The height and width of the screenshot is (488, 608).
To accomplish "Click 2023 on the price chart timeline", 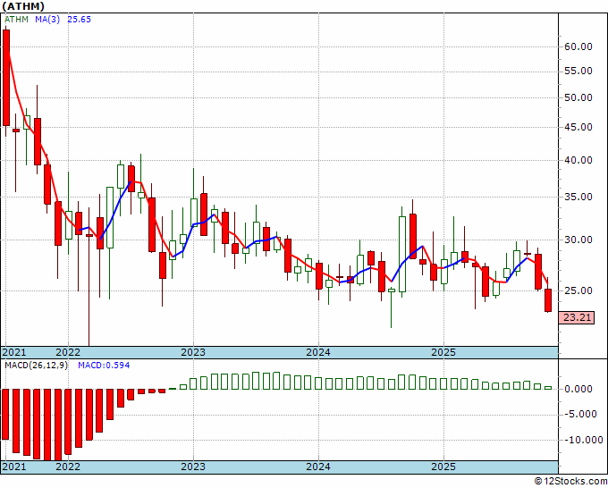I will (193, 352).
